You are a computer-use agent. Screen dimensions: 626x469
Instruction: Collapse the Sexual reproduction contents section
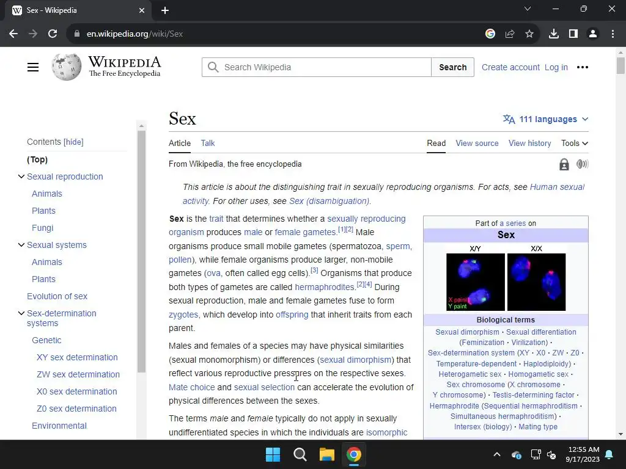(21, 176)
